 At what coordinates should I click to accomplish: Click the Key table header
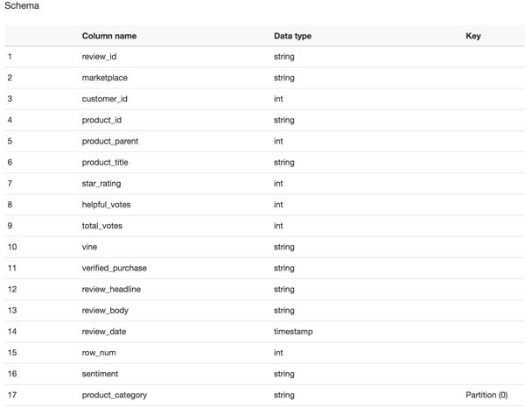pyautogui.click(x=473, y=36)
